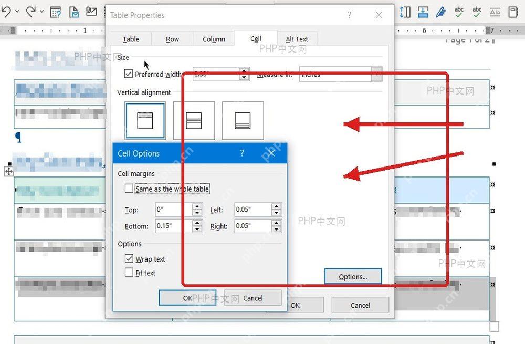Toggle the Preferred width checkbox
525x344 pixels.
(x=128, y=74)
